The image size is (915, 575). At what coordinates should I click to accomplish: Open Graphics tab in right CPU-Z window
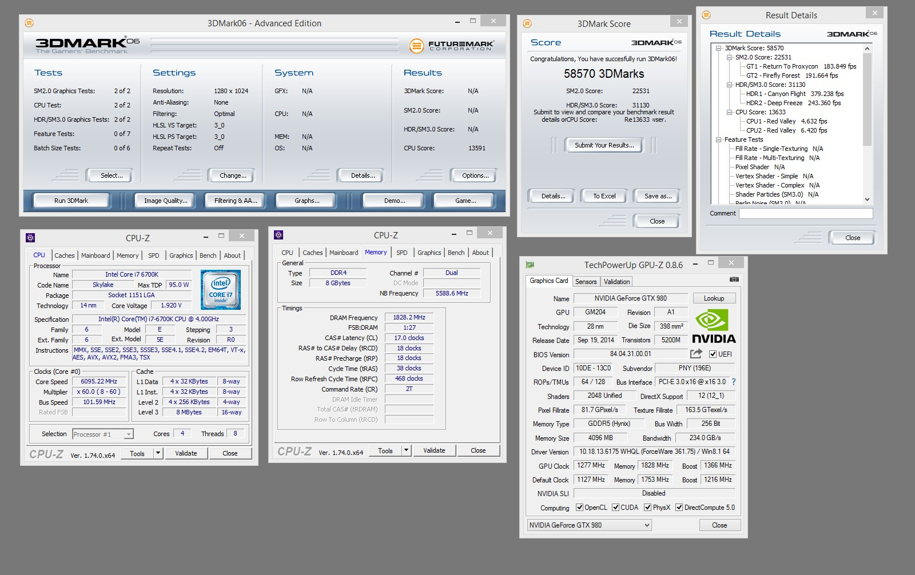429,253
